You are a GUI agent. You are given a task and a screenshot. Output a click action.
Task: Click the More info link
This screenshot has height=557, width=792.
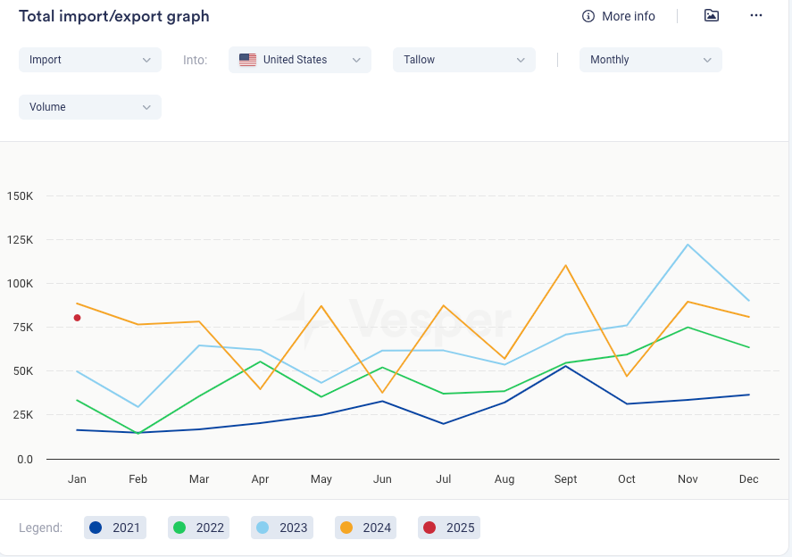628,16
